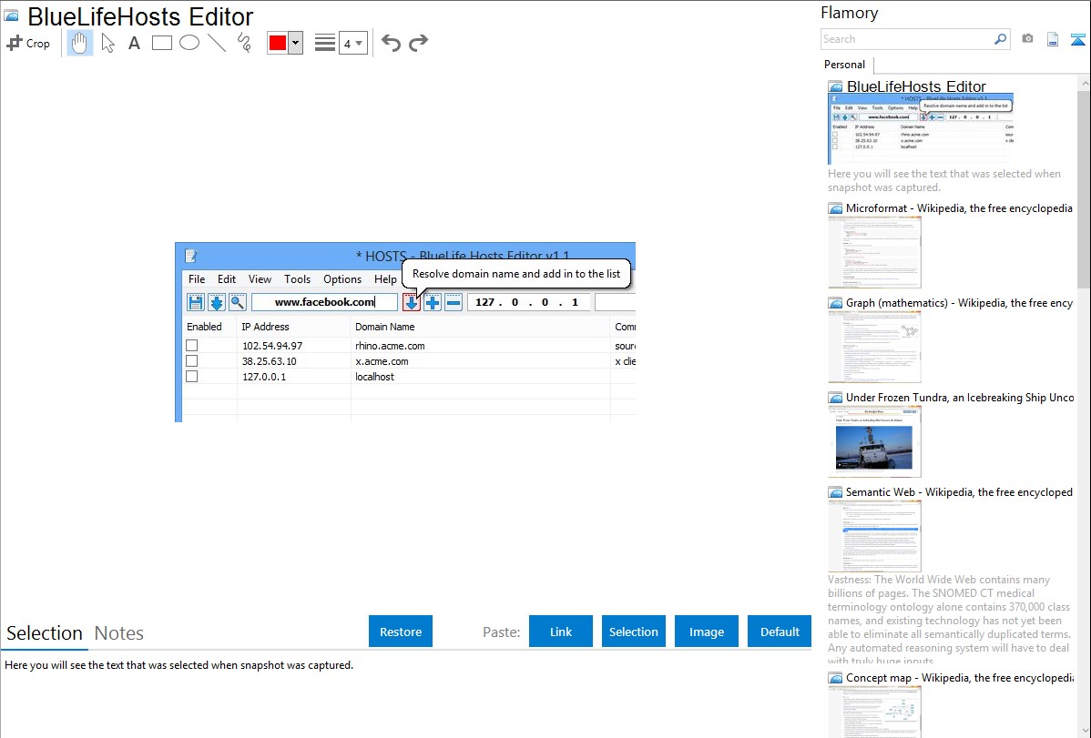Click the blue down-arrow icon next to save
Image resolution: width=1091 pixels, height=738 pixels.
pyautogui.click(x=217, y=302)
